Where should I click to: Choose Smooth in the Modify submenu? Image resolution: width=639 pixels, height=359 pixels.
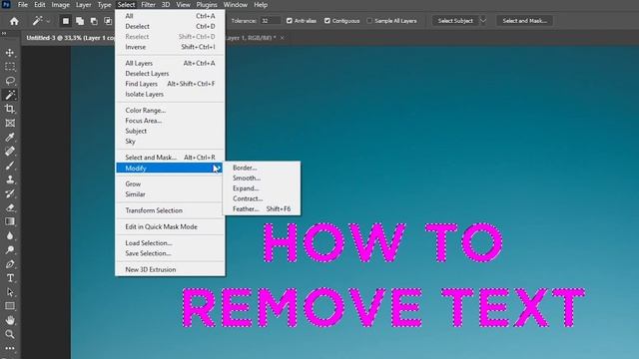(262, 178)
